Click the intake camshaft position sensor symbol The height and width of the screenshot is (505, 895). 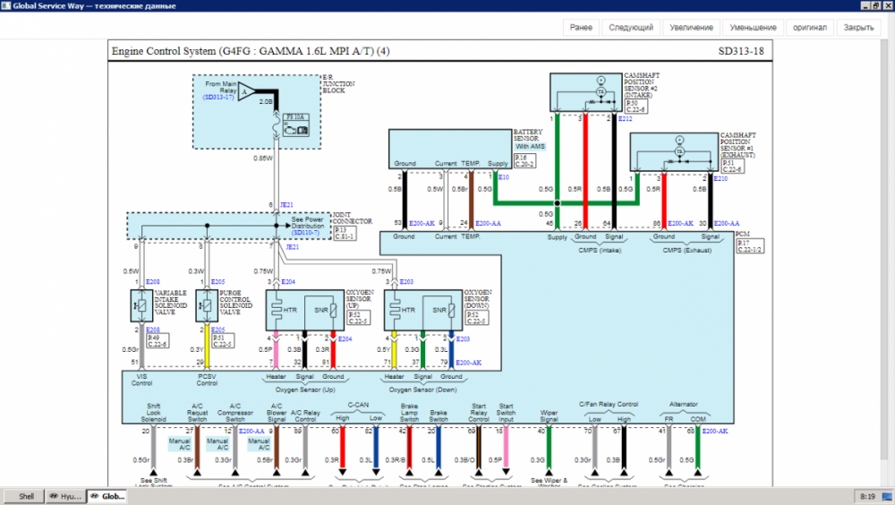coord(600,92)
